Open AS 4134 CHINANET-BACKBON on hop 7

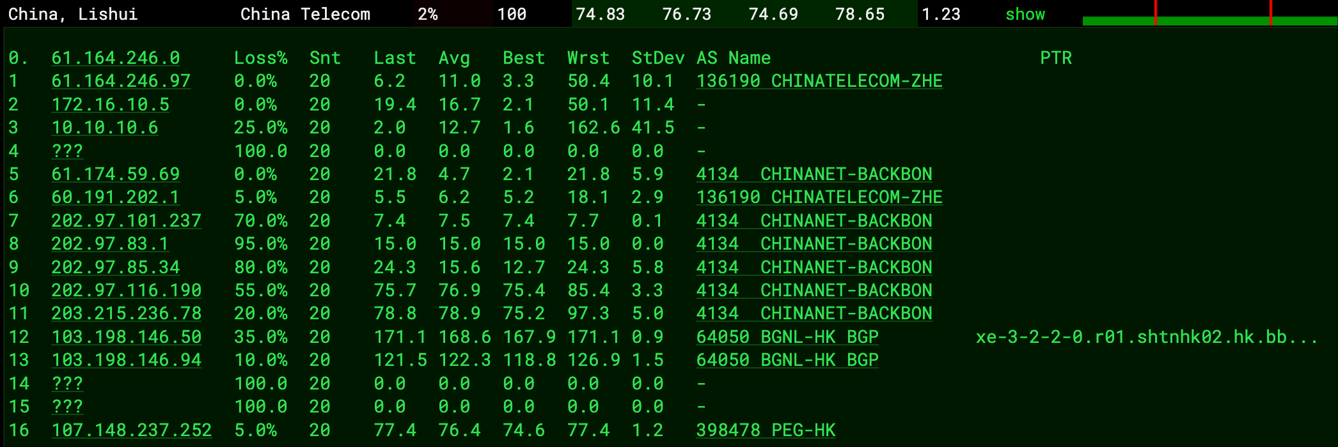coord(814,221)
